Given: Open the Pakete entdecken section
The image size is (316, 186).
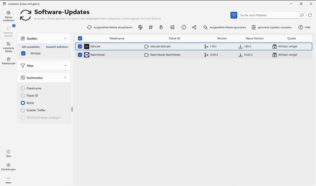Looking at the screenshot, I should 8,16.
